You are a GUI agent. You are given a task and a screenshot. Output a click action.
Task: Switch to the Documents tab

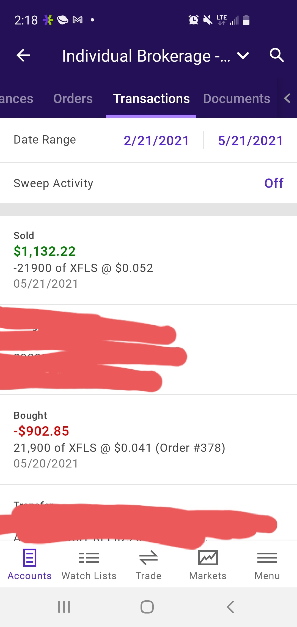click(237, 99)
